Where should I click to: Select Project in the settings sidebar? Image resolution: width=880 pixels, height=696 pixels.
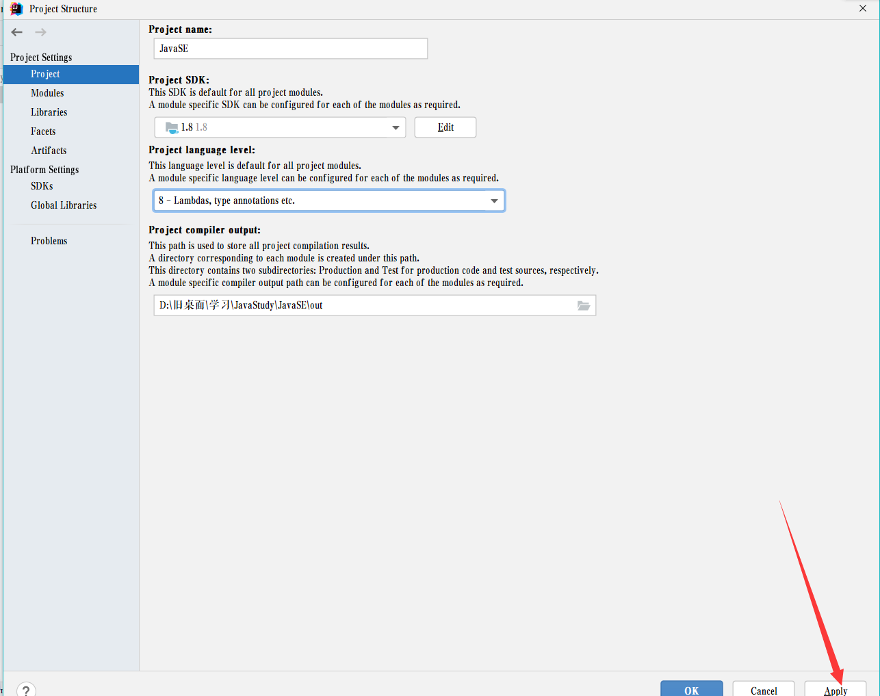tap(45, 74)
